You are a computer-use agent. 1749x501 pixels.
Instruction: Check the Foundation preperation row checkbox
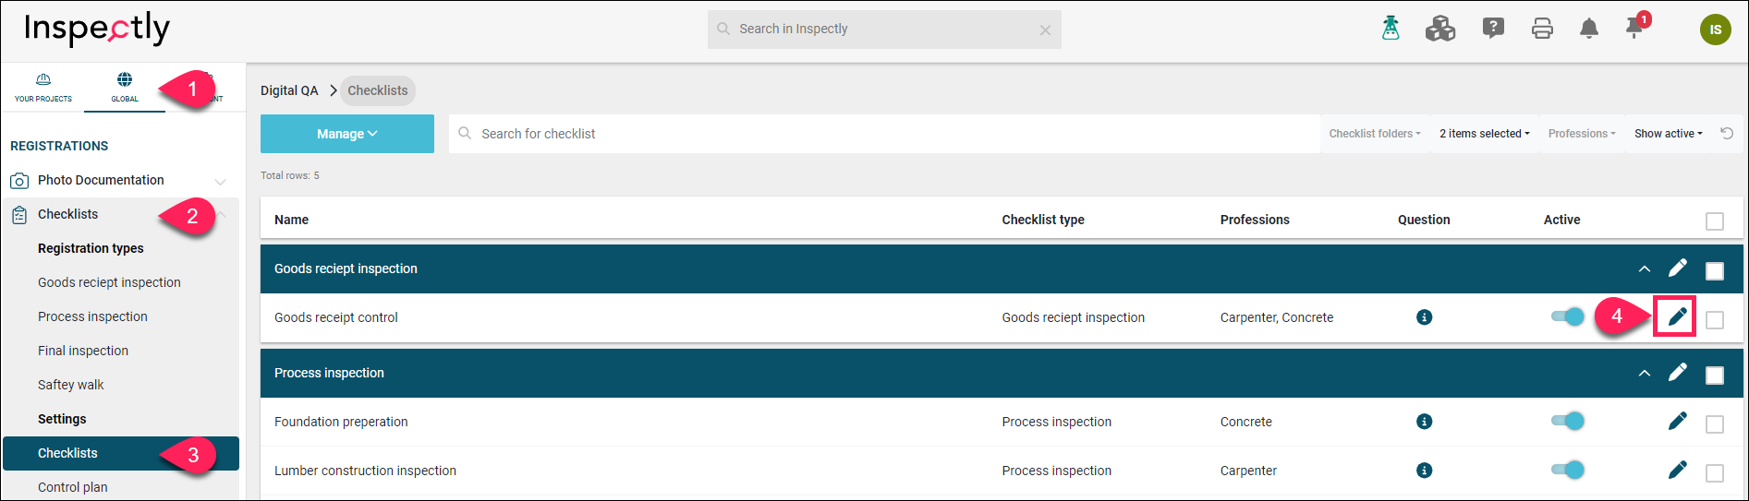click(x=1715, y=424)
